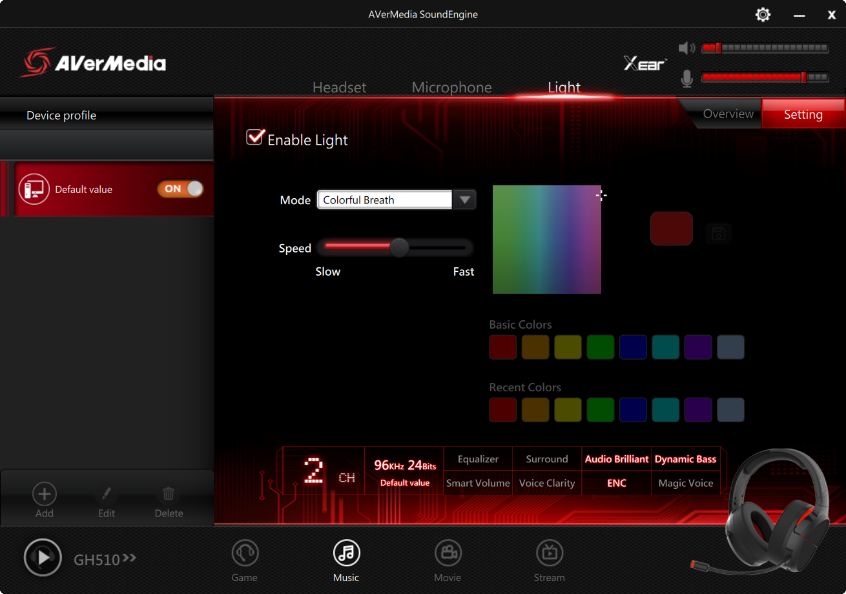The height and width of the screenshot is (594, 846).
Task: Pick the yellow swatch in Basic Colors
Action: pyautogui.click(x=568, y=347)
